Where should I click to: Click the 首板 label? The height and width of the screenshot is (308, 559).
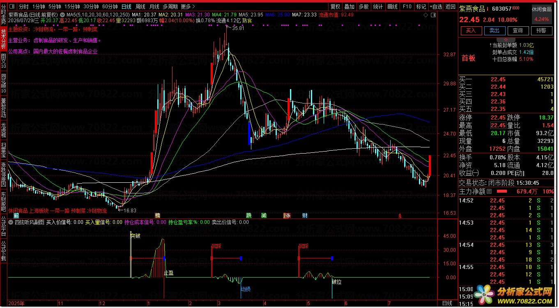[x=469, y=58]
